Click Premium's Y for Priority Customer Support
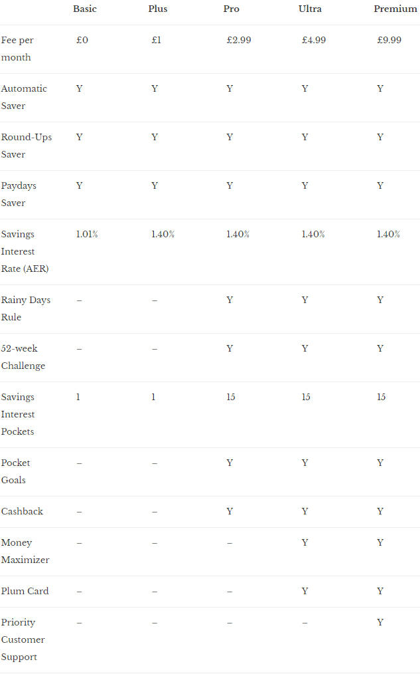The image size is (420, 678). 380,621
